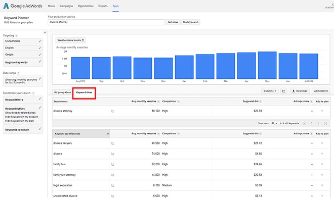Screen dimensions: 334x198
Task: Click the Aug 2015 chart bar
Action: [80, 68]
